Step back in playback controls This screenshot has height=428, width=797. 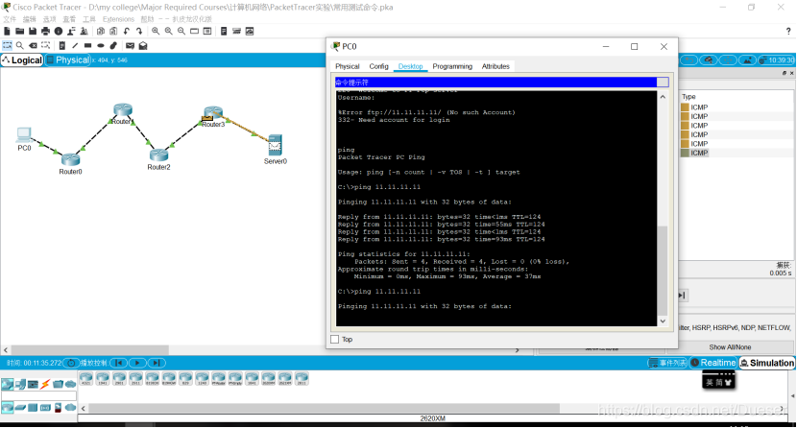[x=118, y=363]
